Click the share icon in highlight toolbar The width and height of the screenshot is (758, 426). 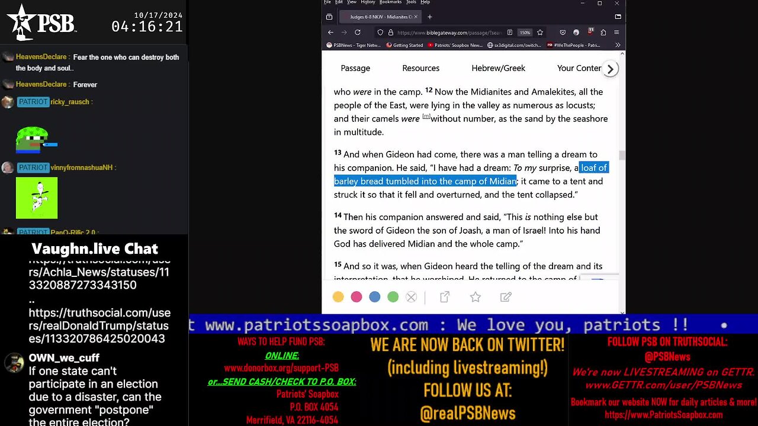(x=445, y=297)
